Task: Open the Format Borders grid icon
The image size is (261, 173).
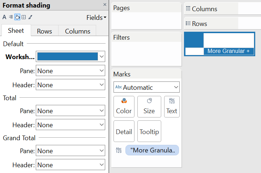Action: (x=23, y=17)
